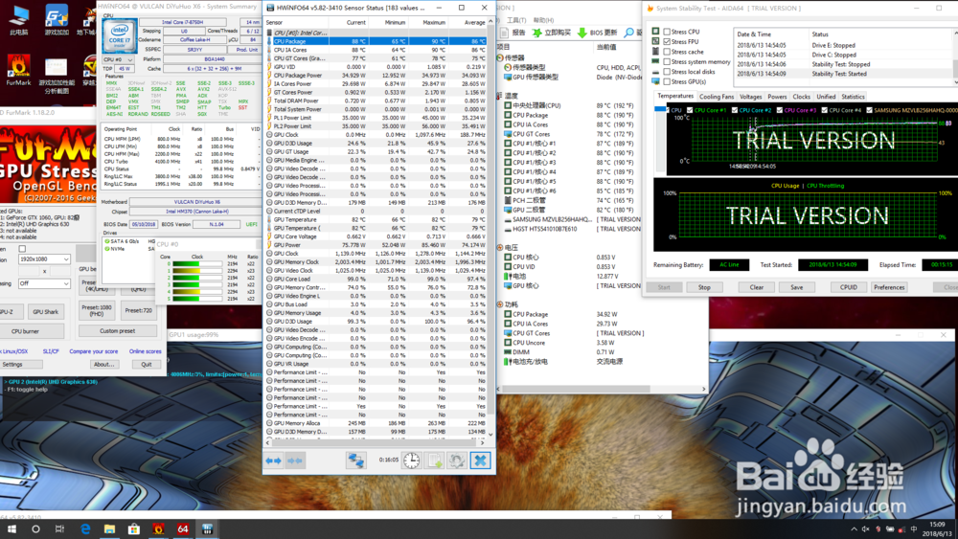Image resolution: width=958 pixels, height=539 pixels.
Task: Click FurMark fullscreen checkbox
Action: 23,249
